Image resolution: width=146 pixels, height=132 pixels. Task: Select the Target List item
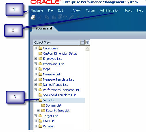[50, 116]
